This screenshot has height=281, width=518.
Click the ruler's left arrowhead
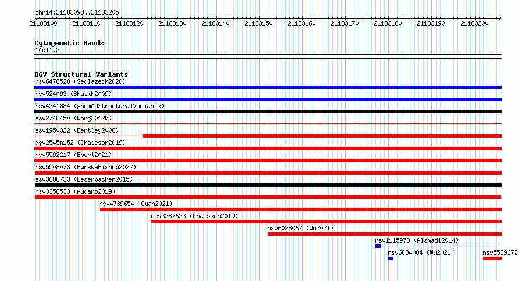[36, 18]
